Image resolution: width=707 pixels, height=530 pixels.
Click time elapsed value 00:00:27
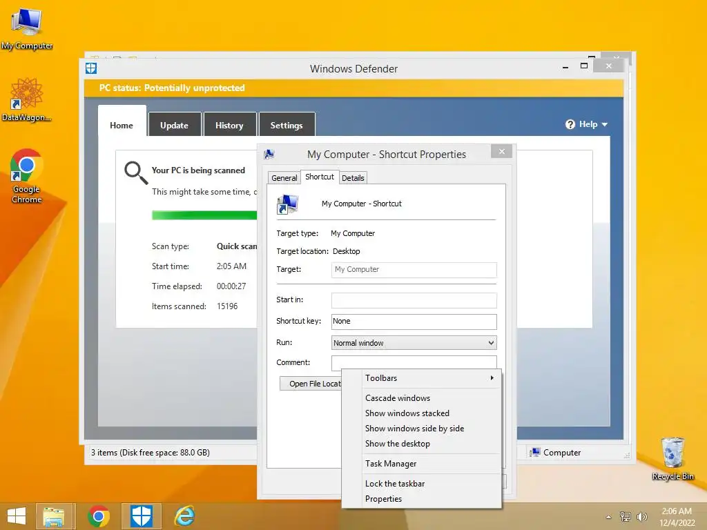pyautogui.click(x=231, y=286)
